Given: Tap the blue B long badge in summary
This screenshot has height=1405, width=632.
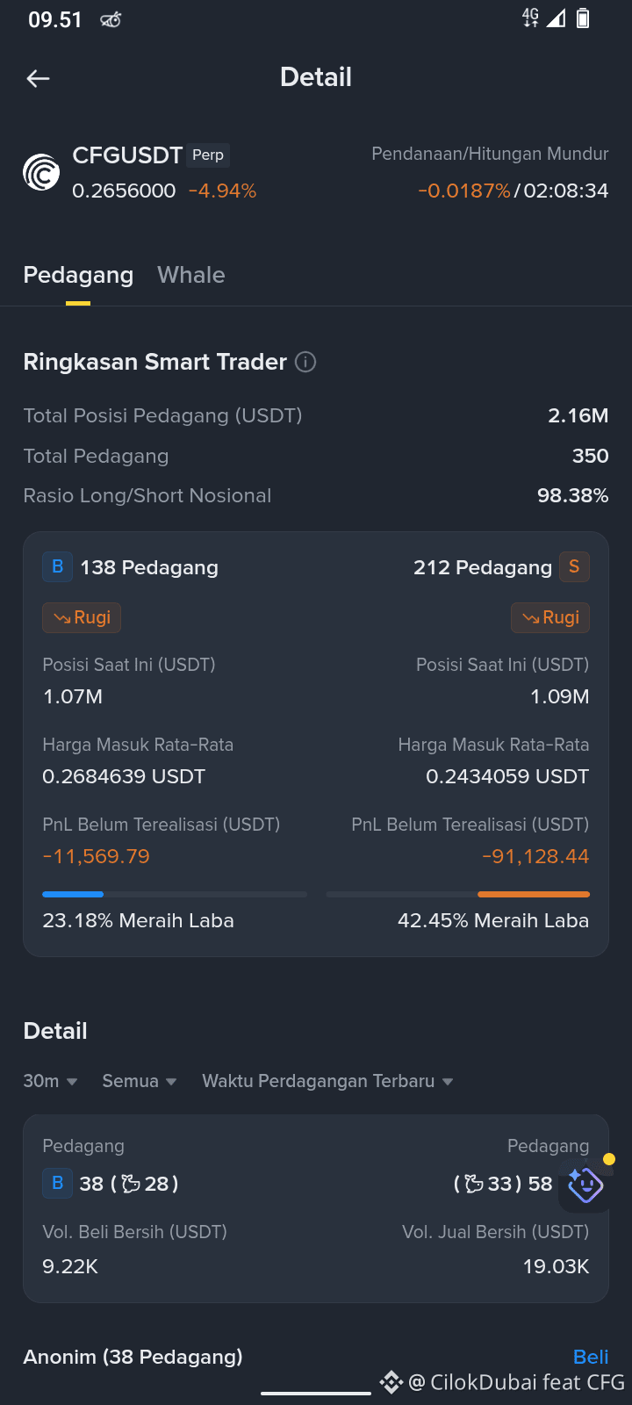Looking at the screenshot, I should (x=57, y=567).
